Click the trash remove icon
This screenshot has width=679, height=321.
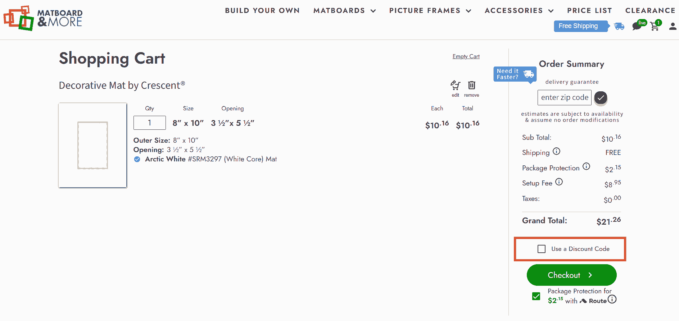(471, 85)
